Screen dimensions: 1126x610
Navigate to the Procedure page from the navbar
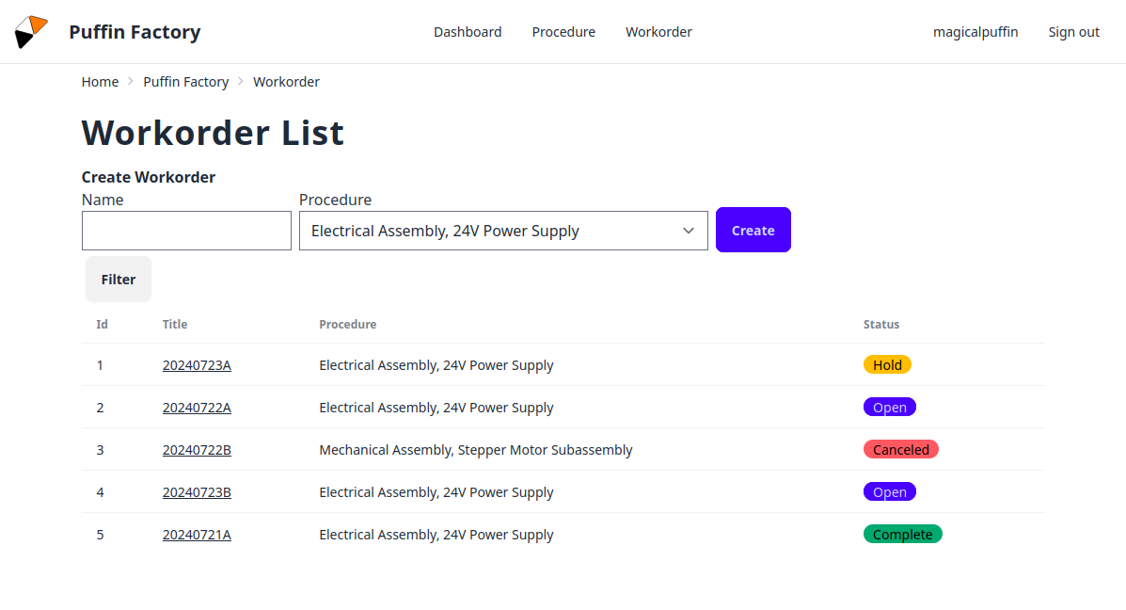[x=563, y=31]
